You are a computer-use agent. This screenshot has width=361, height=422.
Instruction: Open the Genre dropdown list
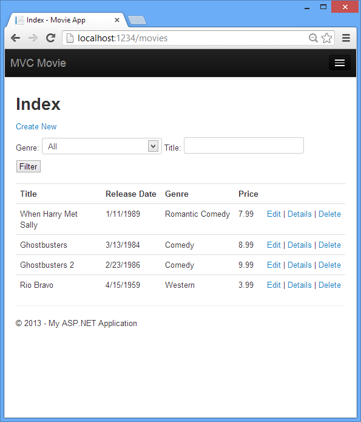pos(102,146)
